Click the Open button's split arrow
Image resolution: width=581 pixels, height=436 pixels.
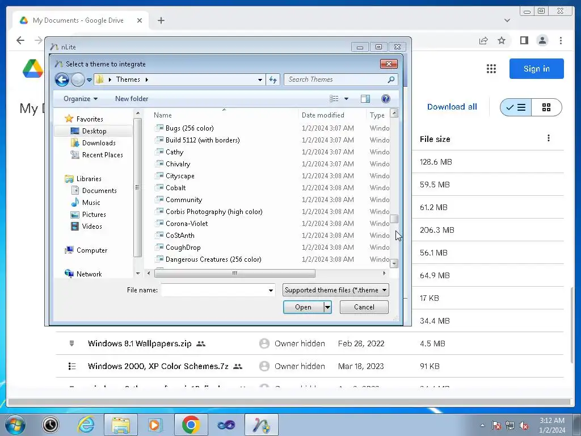(327, 307)
